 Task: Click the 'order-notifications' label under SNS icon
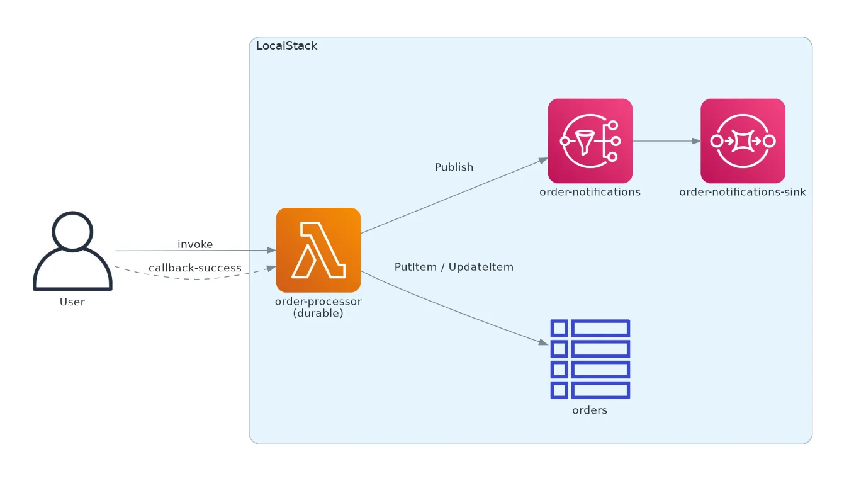coord(590,192)
